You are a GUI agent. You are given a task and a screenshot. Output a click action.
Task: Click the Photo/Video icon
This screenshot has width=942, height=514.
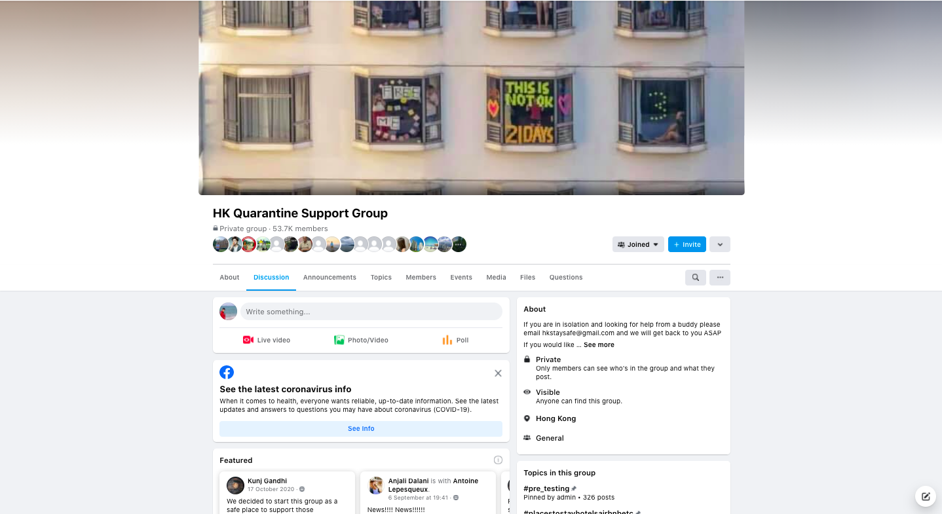point(339,340)
